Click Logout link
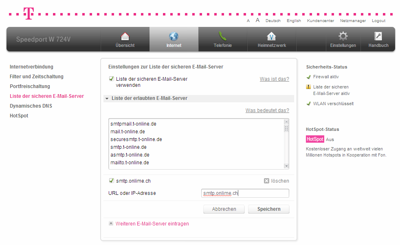 point(378,21)
